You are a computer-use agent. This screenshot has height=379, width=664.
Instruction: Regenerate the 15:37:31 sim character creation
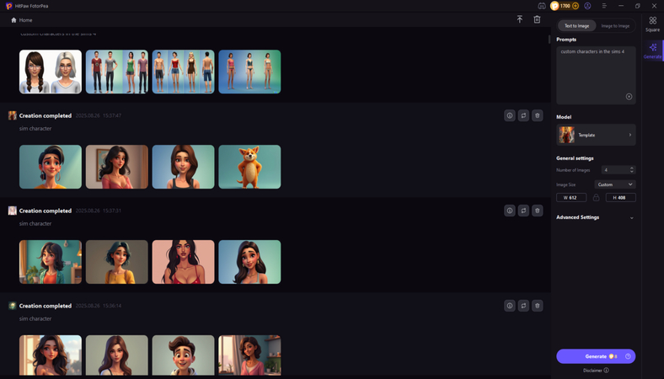pyautogui.click(x=523, y=211)
